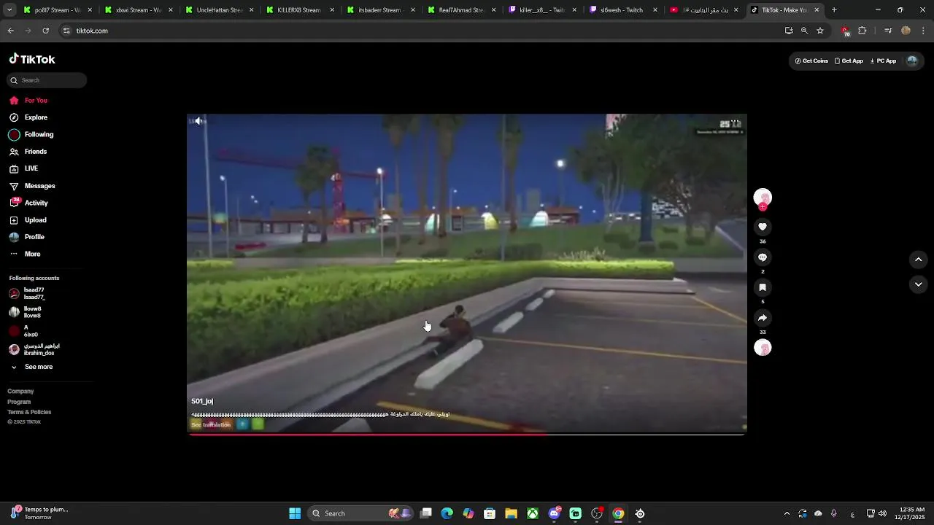This screenshot has width=934, height=525.
Task: Open File Explorer from taskbar
Action: click(x=512, y=513)
